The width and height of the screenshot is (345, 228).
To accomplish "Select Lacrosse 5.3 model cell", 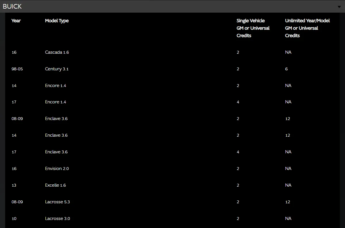I will [x=57, y=202].
